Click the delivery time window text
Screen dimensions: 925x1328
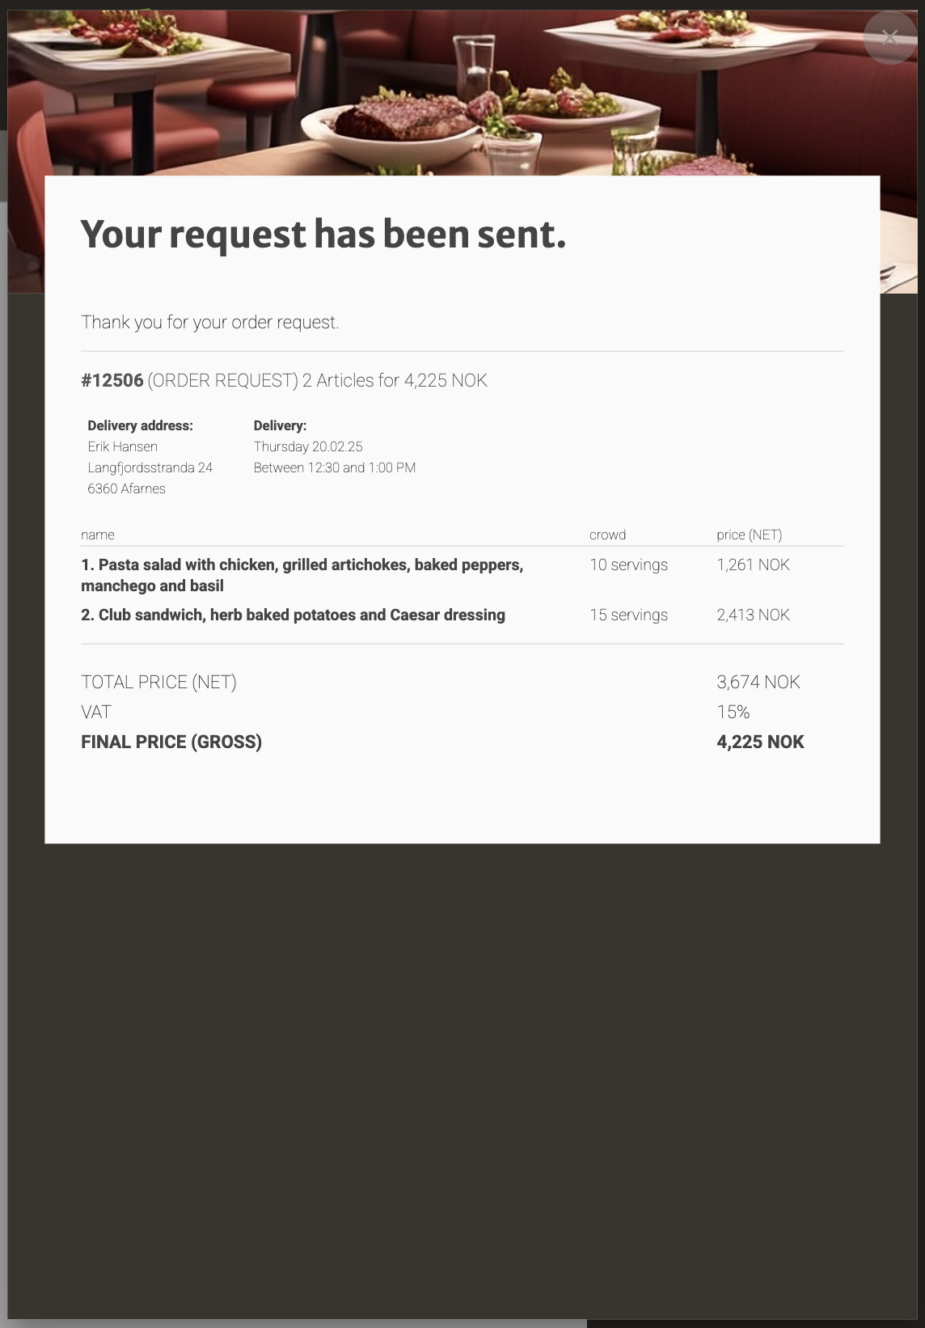(335, 467)
